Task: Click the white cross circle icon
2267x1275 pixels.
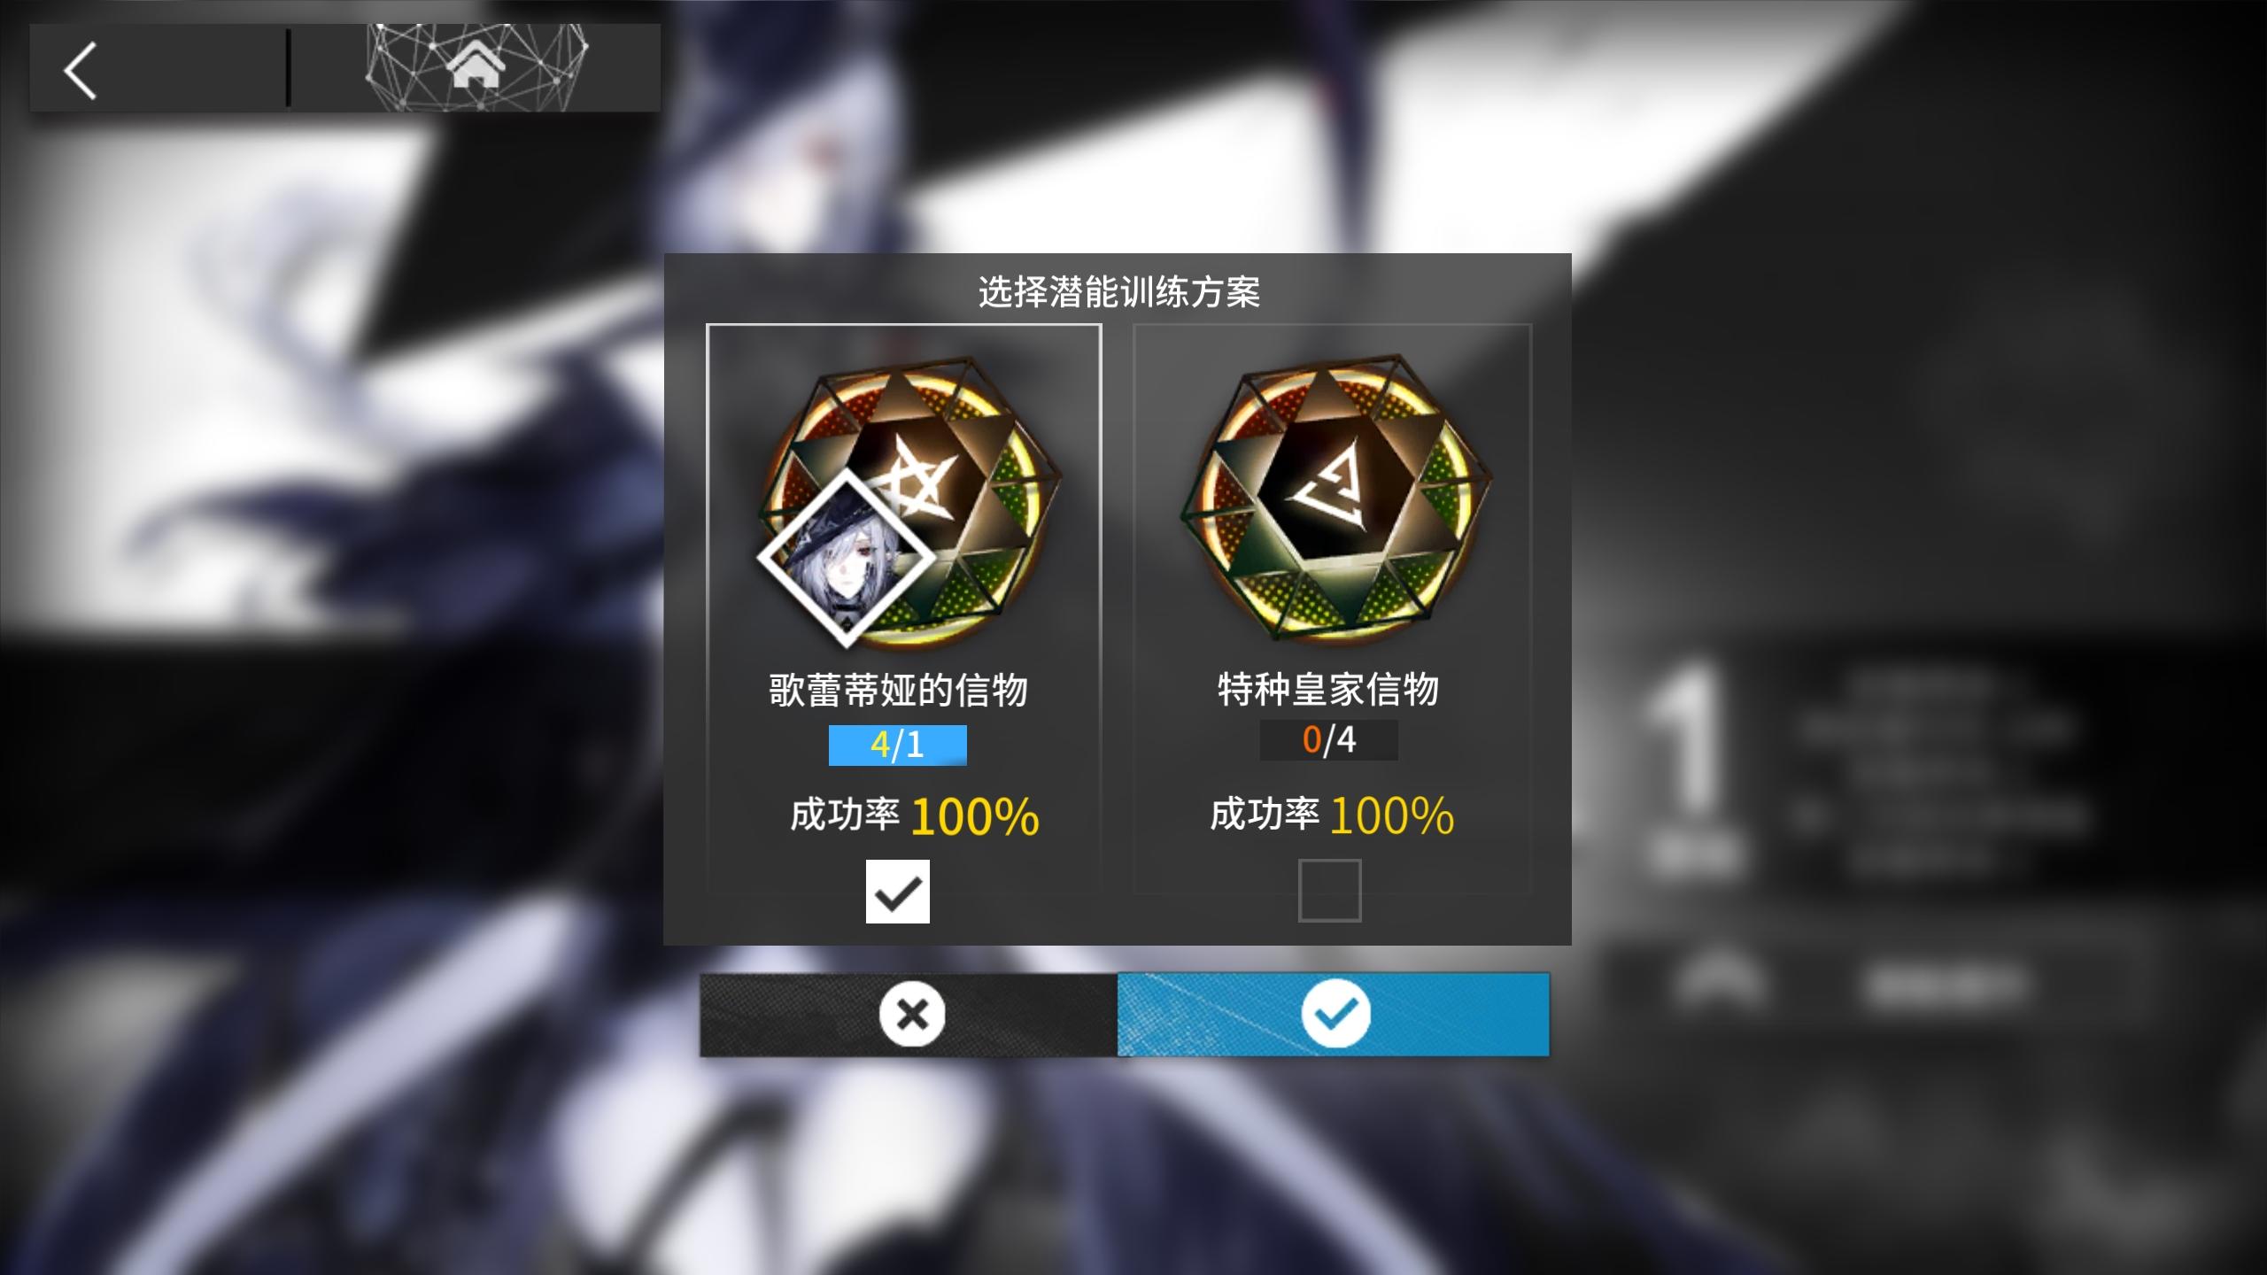Action: 912,1014
